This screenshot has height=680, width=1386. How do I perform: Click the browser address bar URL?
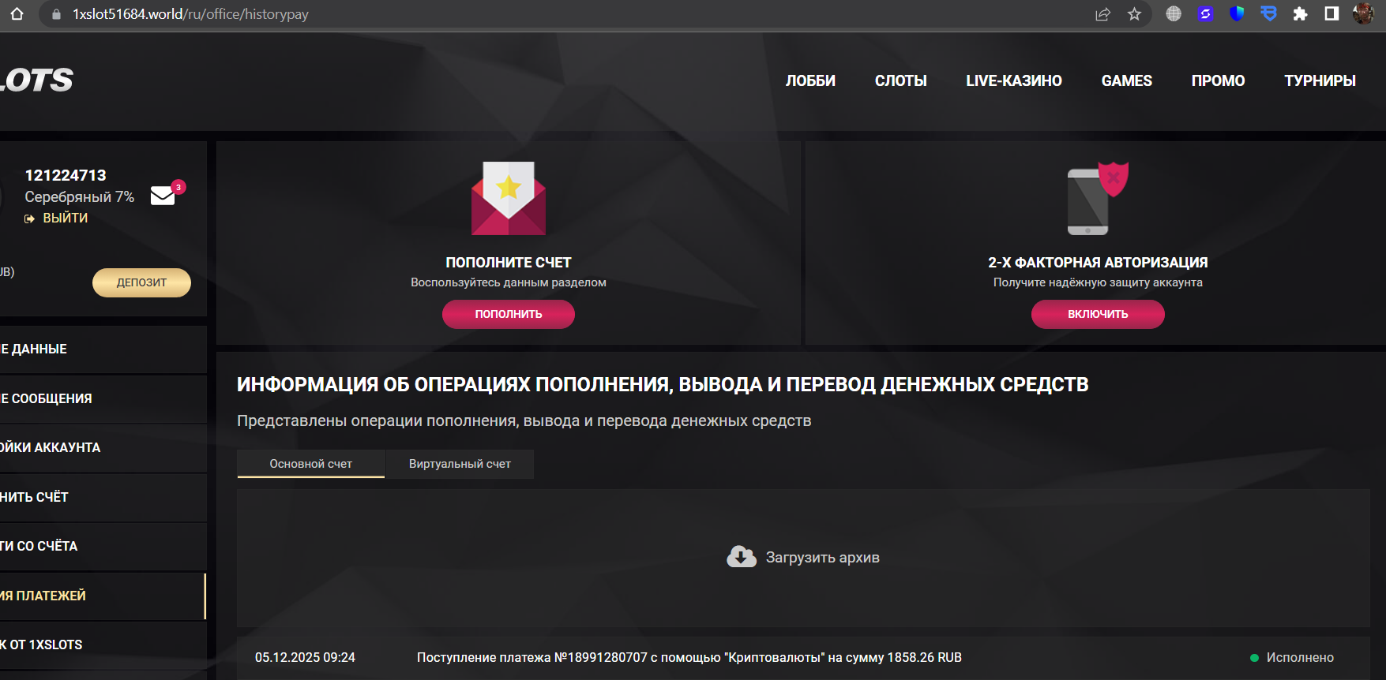point(190,14)
